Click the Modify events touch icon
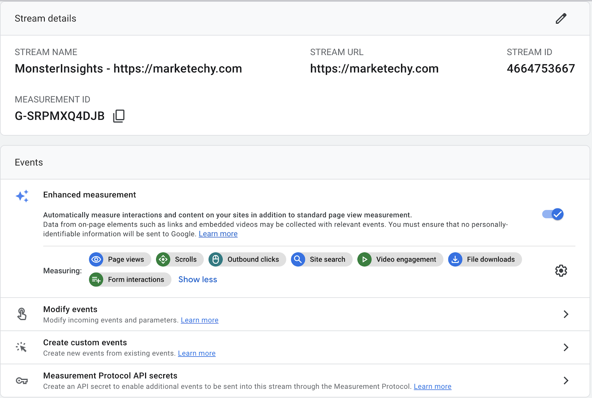The height and width of the screenshot is (398, 592). coord(22,314)
